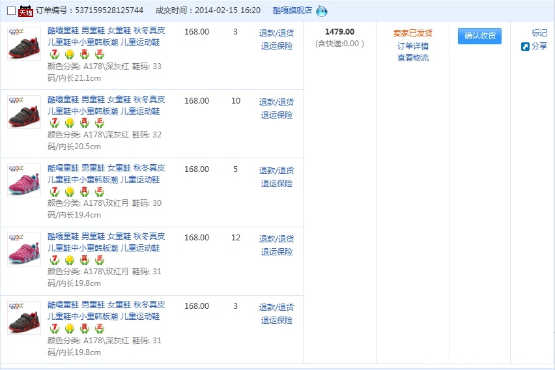The width and height of the screenshot is (555, 370).
Task: Click 真 genuine badge on quantity 12 item
Action: 85,259
